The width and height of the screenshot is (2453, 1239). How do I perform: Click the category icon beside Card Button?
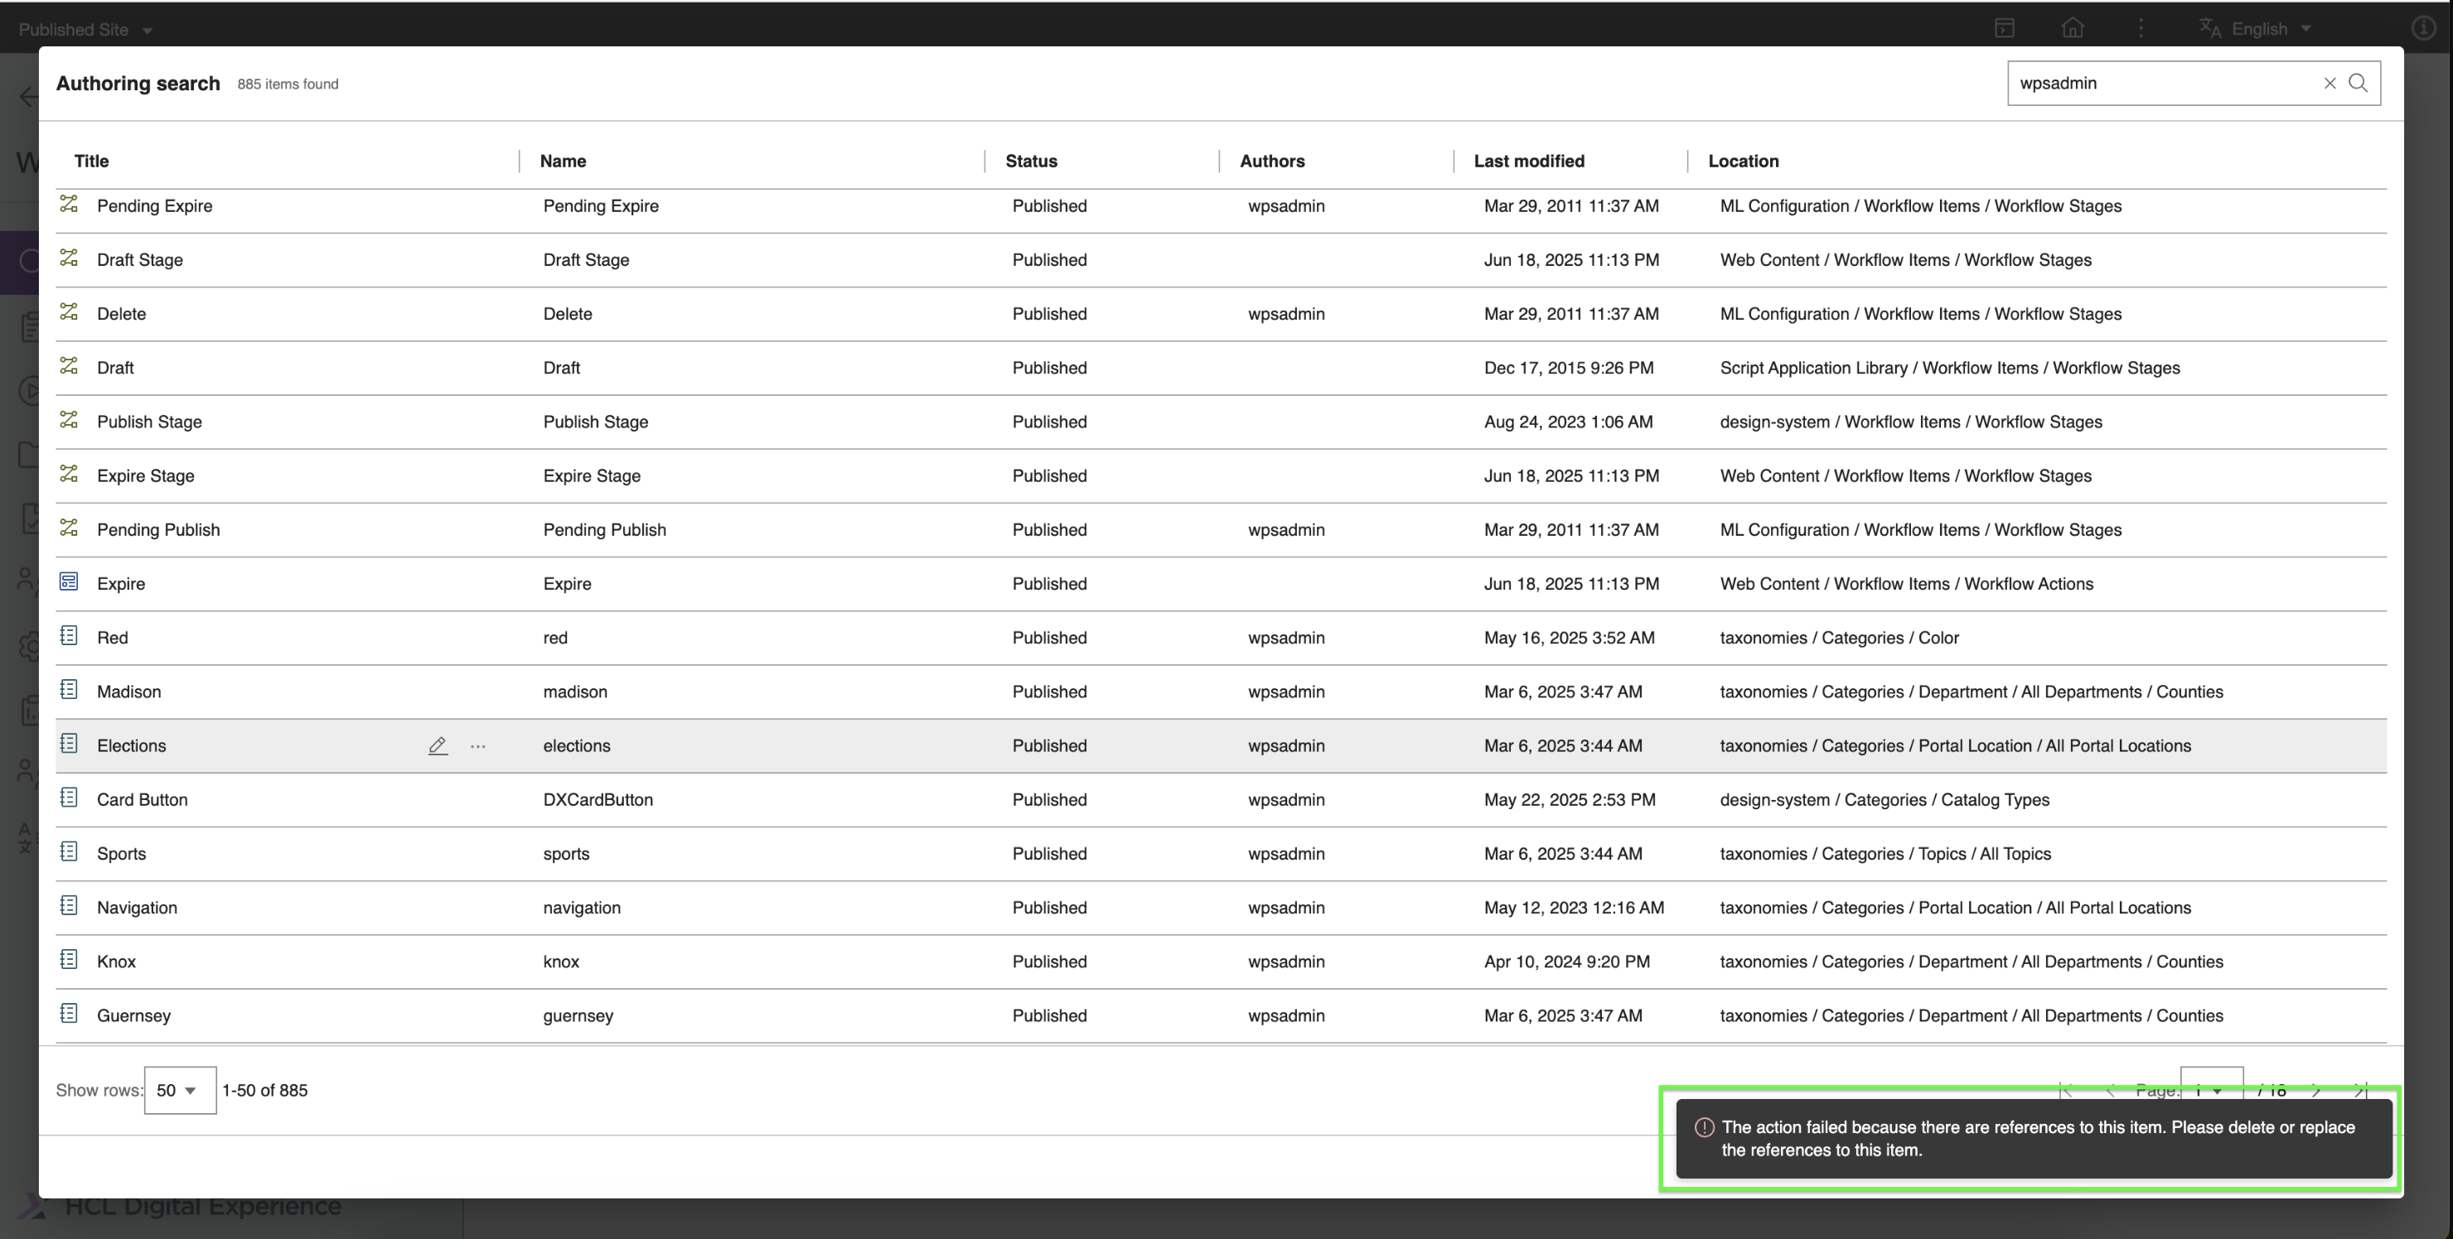69,798
